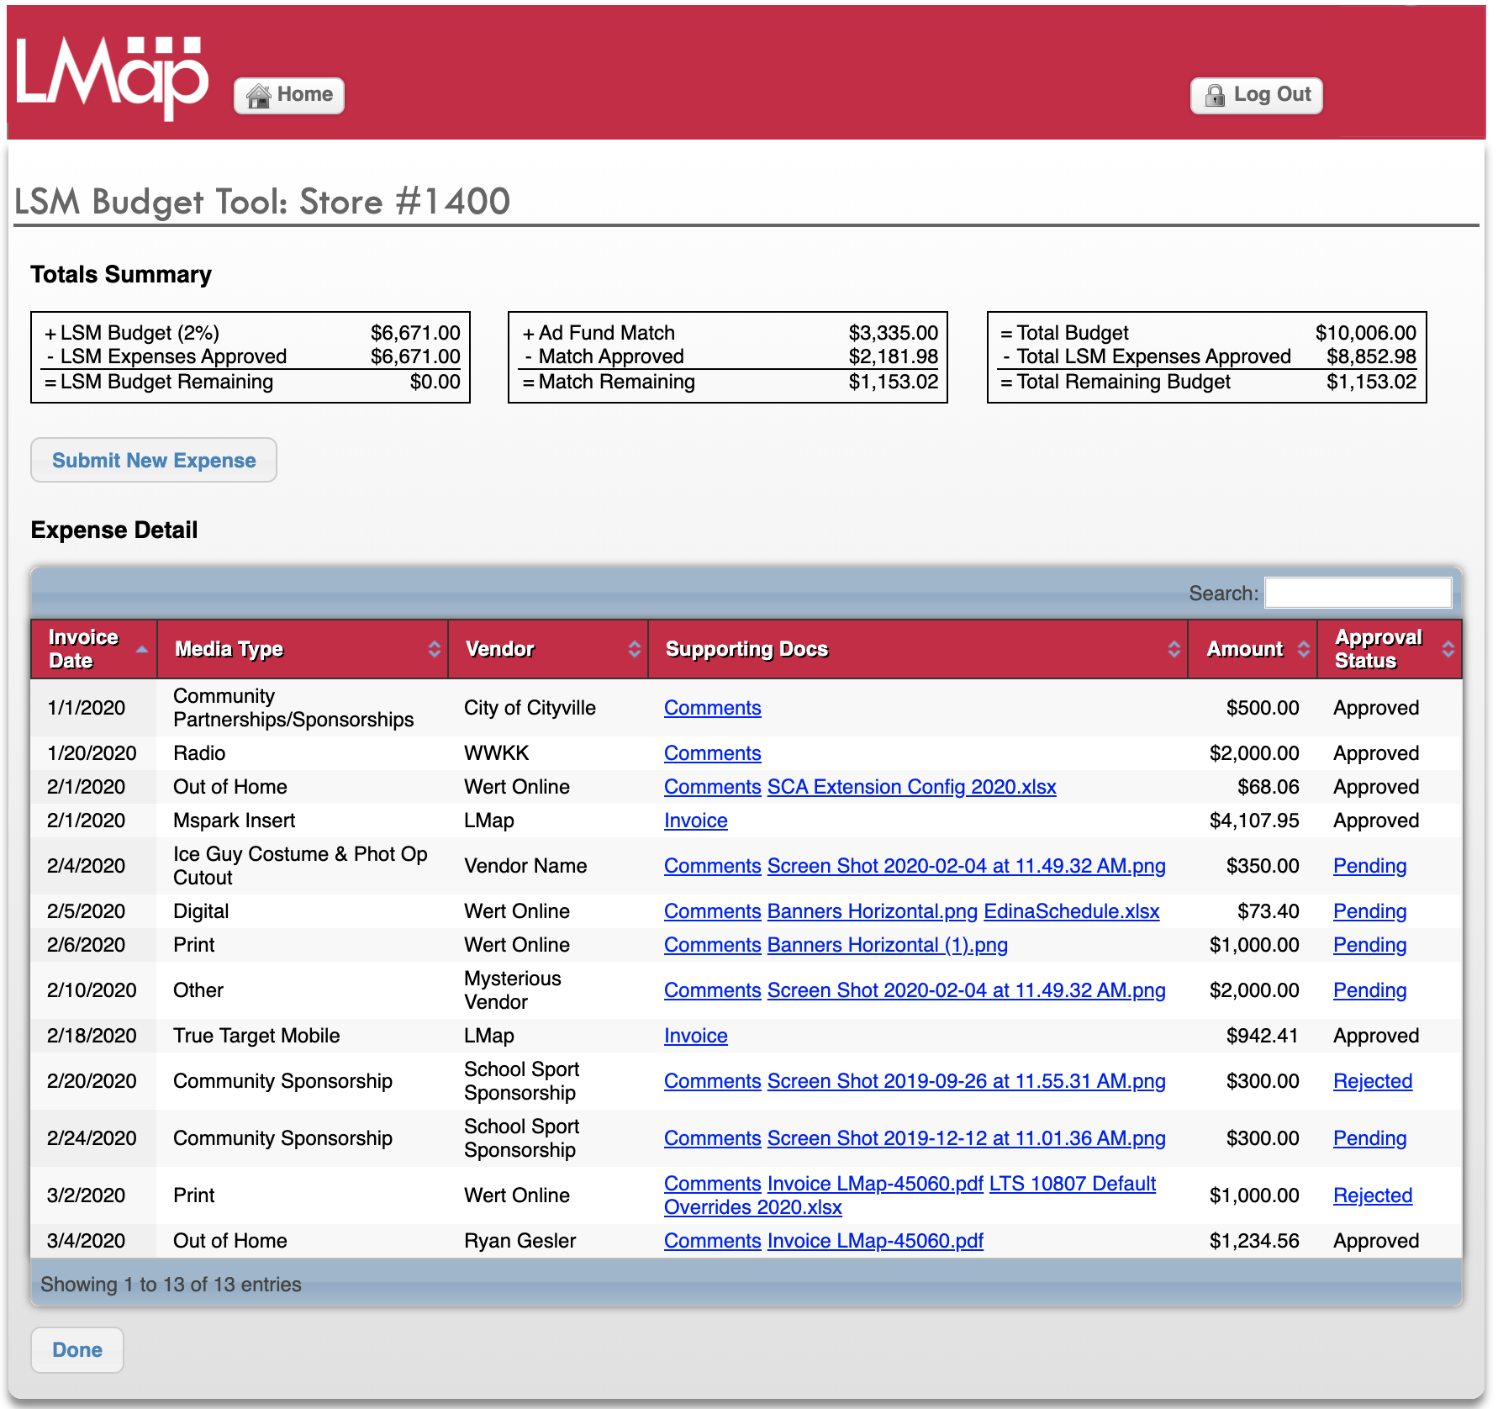Sort by Amount column arrows
The width and height of the screenshot is (1498, 1409).
point(1303,649)
